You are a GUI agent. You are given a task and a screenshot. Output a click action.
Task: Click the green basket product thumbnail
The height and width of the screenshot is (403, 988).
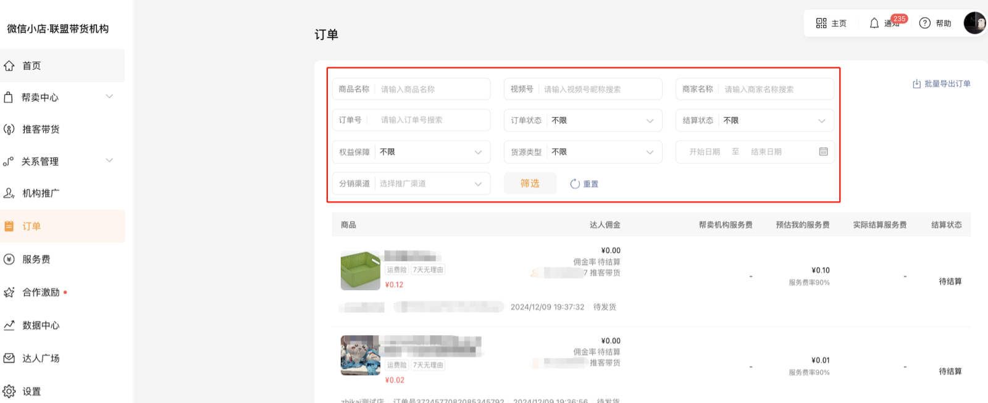(x=360, y=270)
